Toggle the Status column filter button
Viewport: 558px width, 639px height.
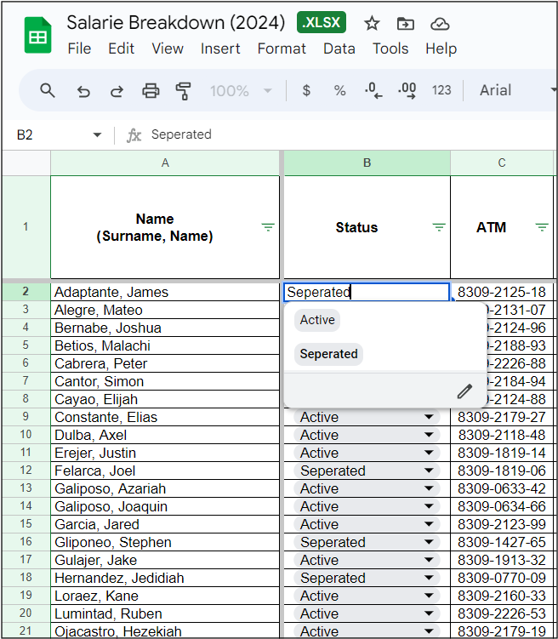[439, 227]
